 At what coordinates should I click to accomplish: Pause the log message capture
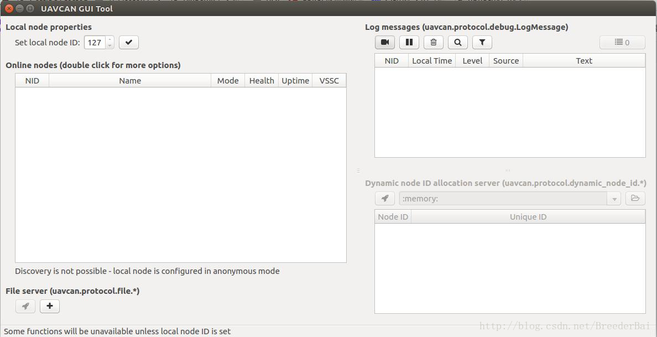click(x=409, y=43)
